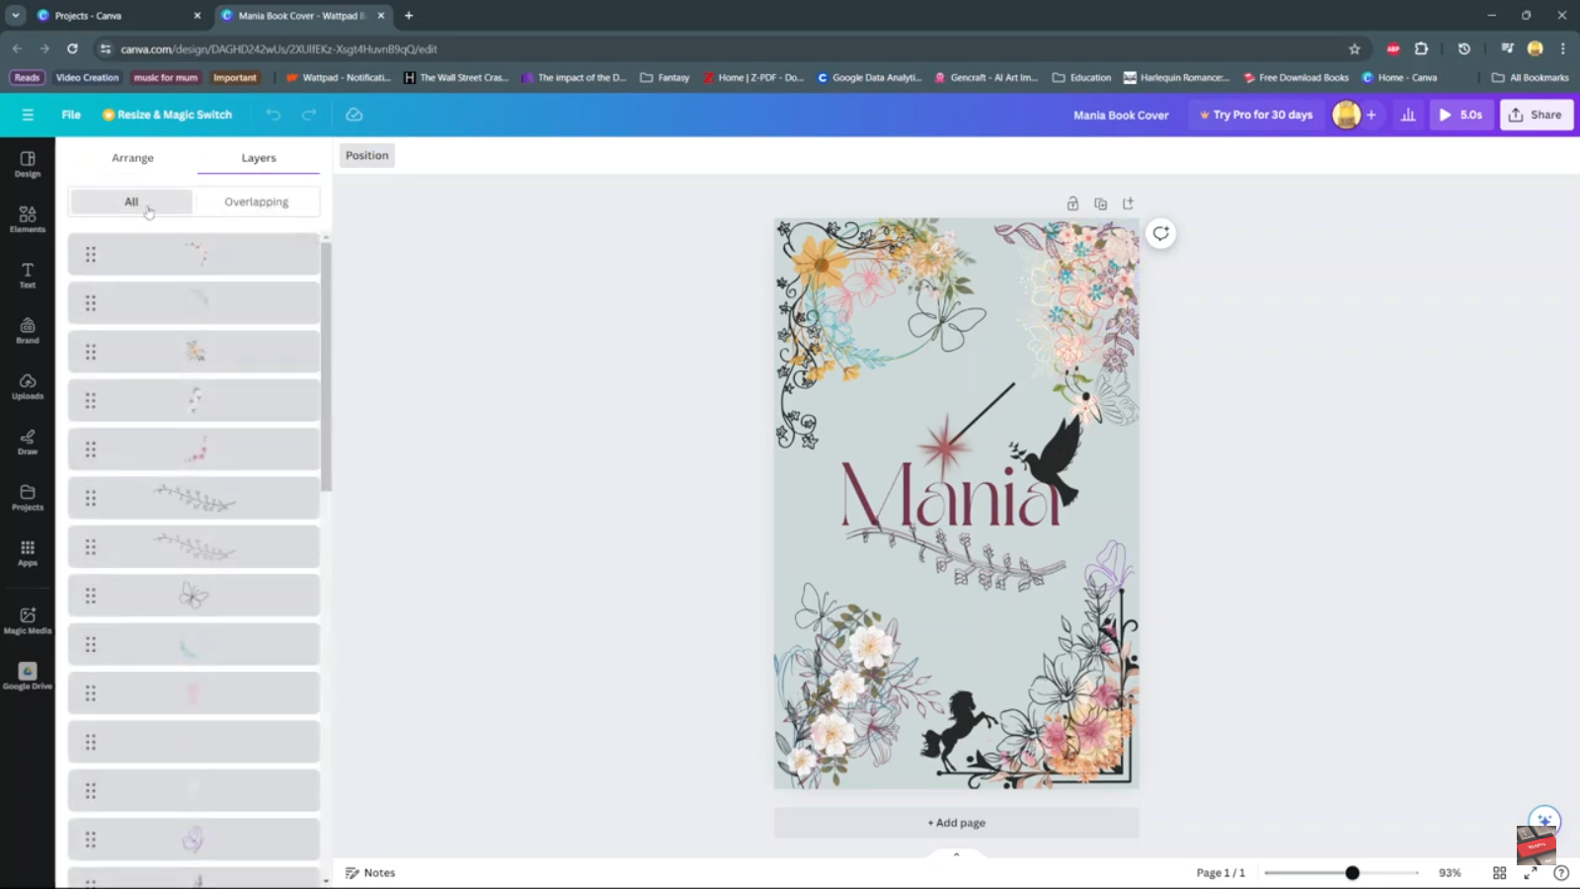
Task: Select the Mania title text on canvas
Action: coord(950,494)
